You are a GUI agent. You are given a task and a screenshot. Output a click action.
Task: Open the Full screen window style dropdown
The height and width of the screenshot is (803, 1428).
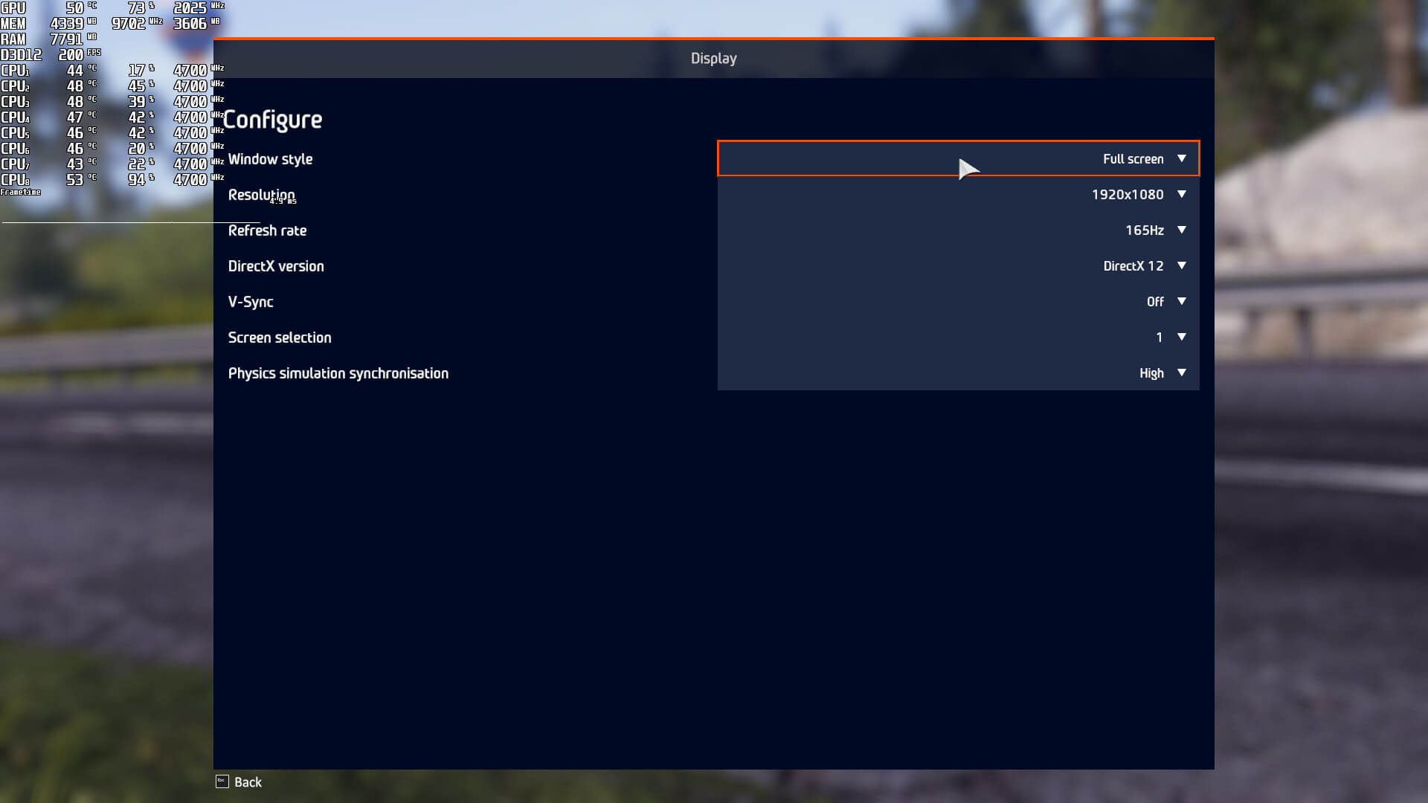1132,159
